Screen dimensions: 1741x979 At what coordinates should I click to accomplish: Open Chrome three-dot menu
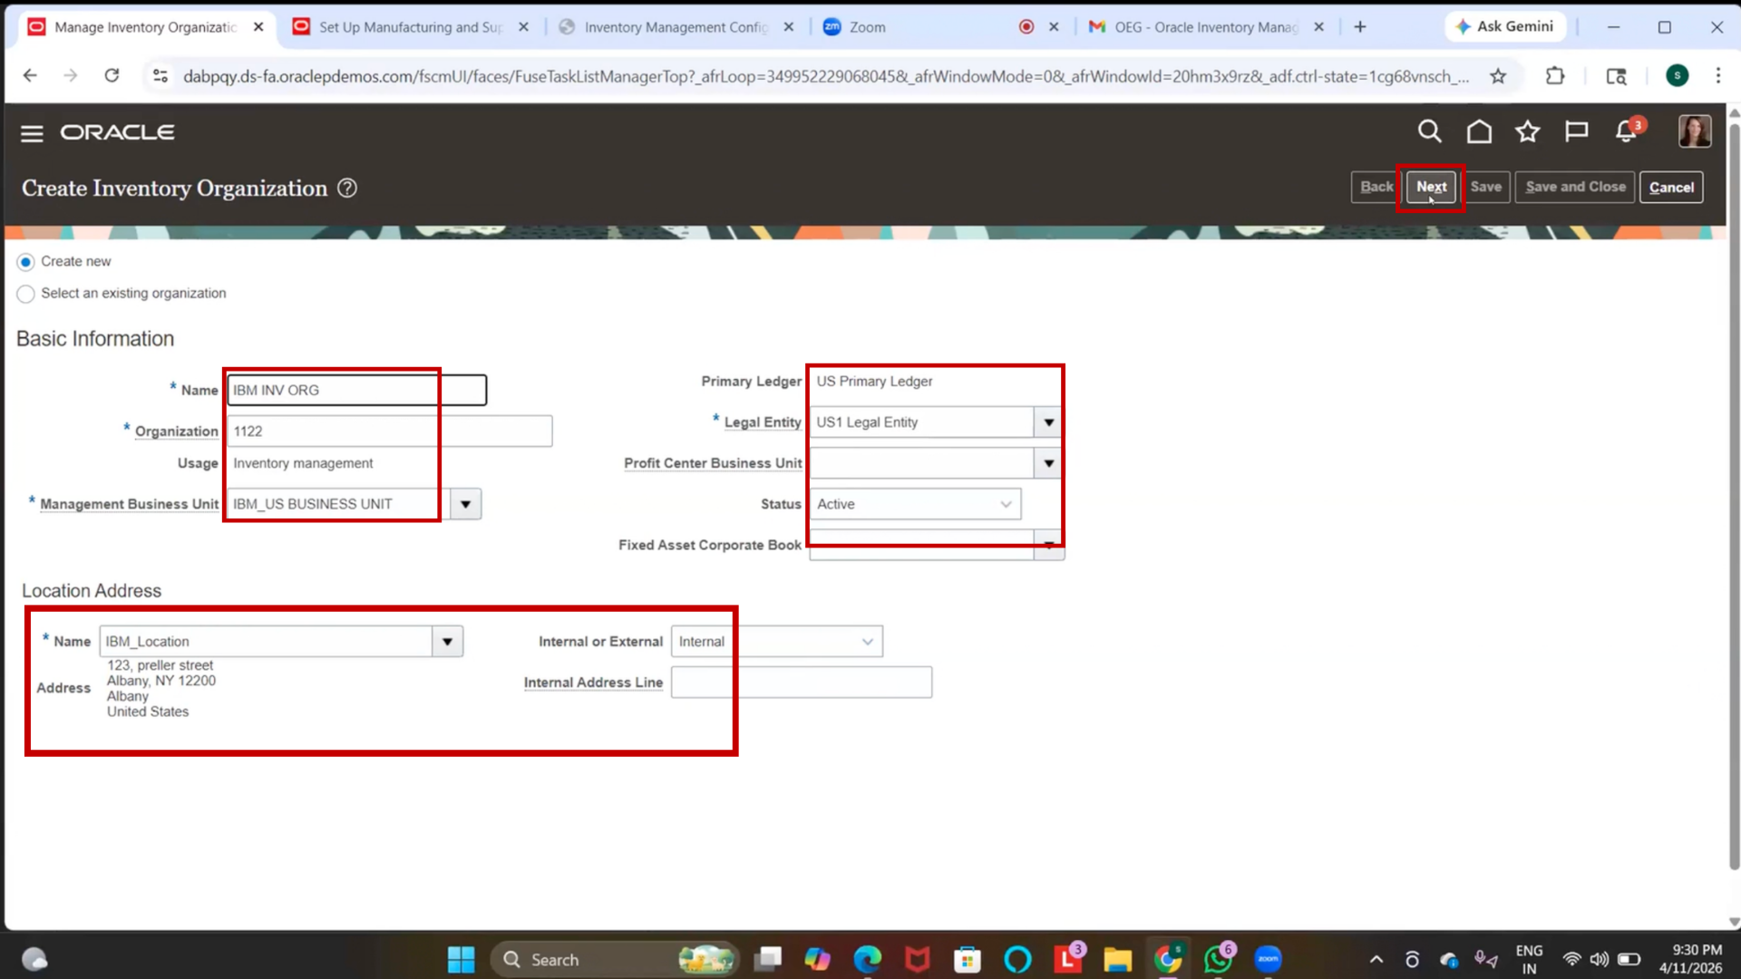(1717, 76)
